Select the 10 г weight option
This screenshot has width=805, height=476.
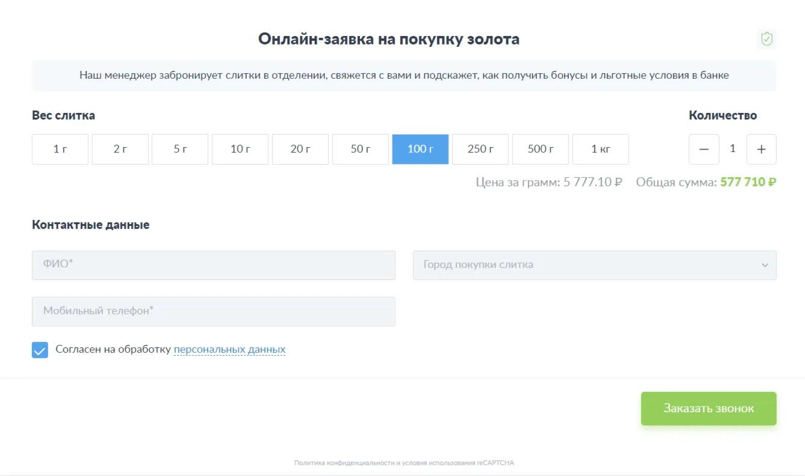[x=240, y=149]
